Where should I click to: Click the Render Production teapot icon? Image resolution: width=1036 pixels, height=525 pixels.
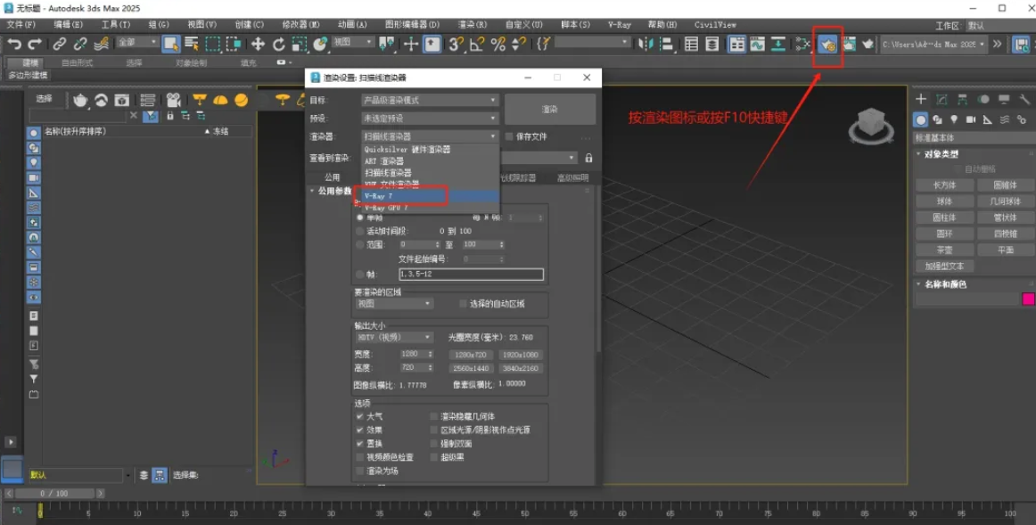(x=867, y=44)
